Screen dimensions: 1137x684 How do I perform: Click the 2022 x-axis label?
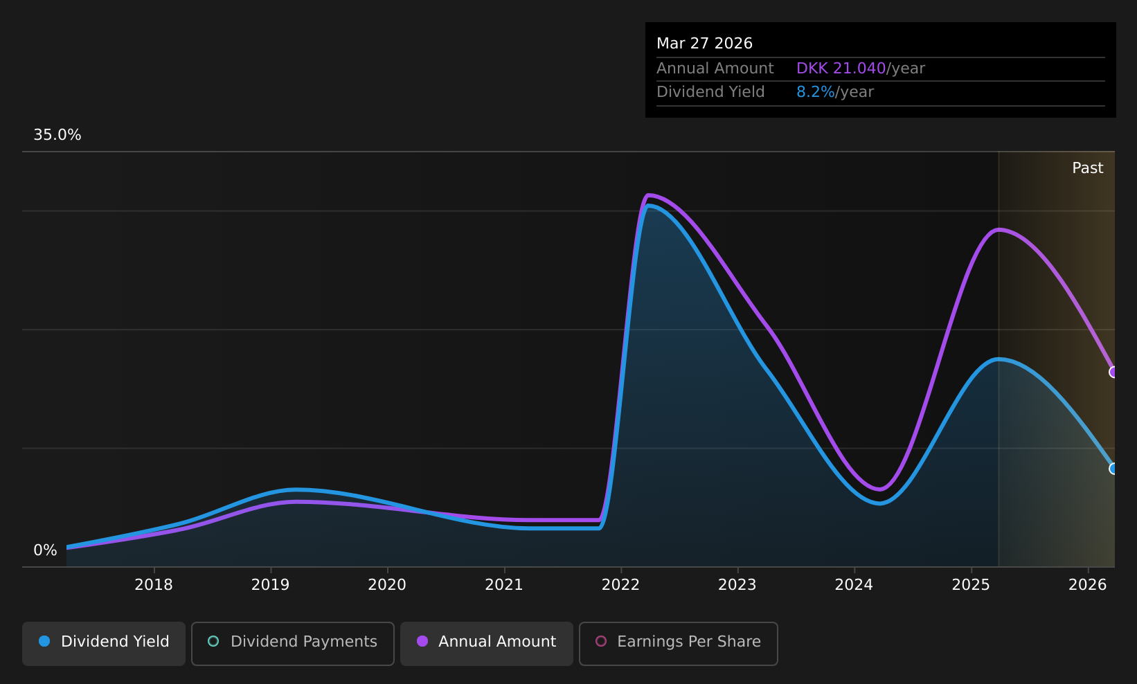tap(621, 585)
